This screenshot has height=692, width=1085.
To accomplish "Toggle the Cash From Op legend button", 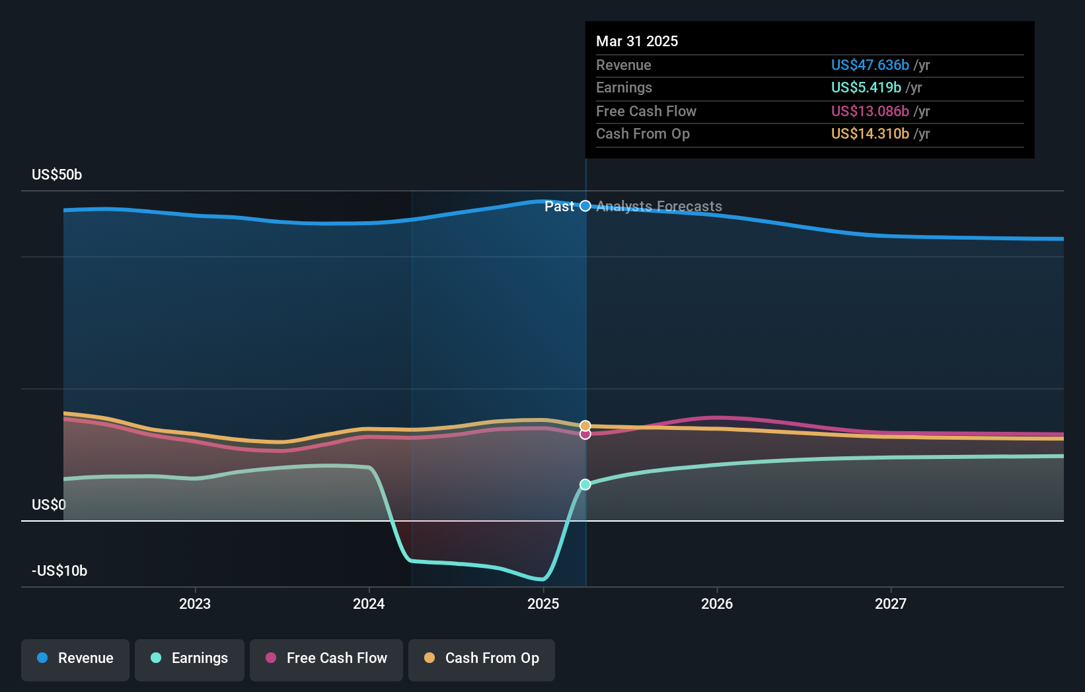I will coord(482,660).
